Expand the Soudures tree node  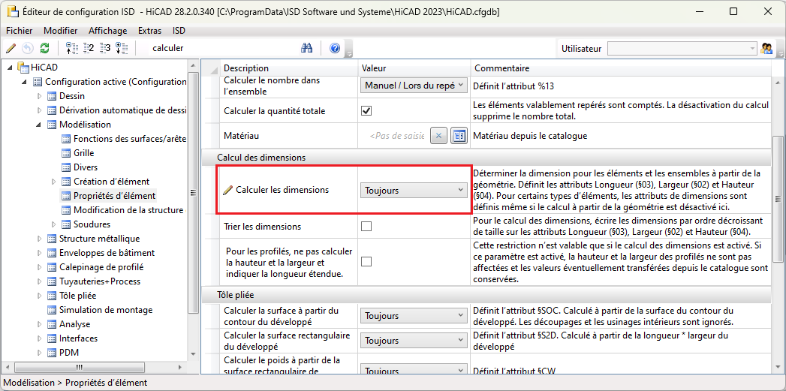tap(54, 224)
